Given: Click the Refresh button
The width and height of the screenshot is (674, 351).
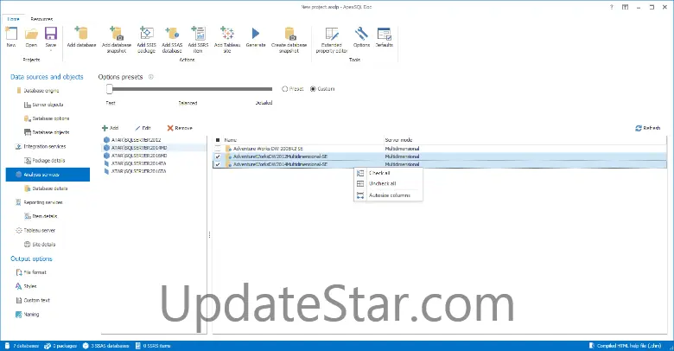Looking at the screenshot, I should (x=648, y=128).
